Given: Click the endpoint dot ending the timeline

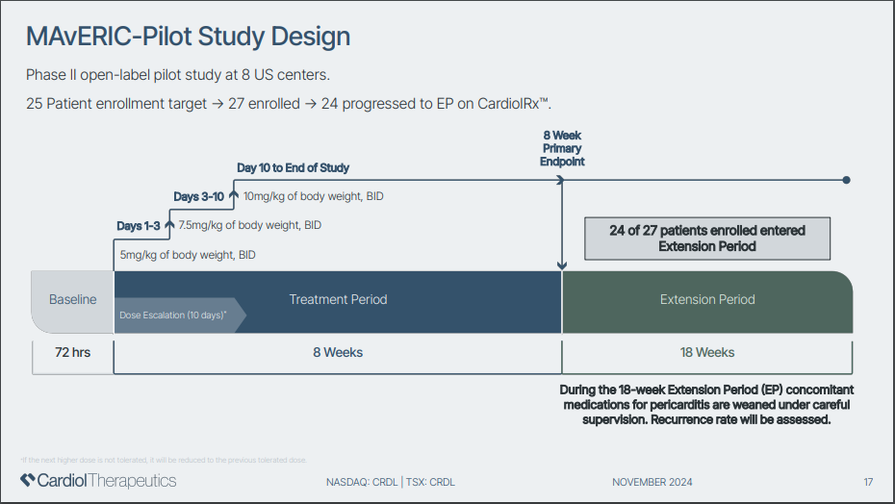Looking at the screenshot, I should [847, 180].
